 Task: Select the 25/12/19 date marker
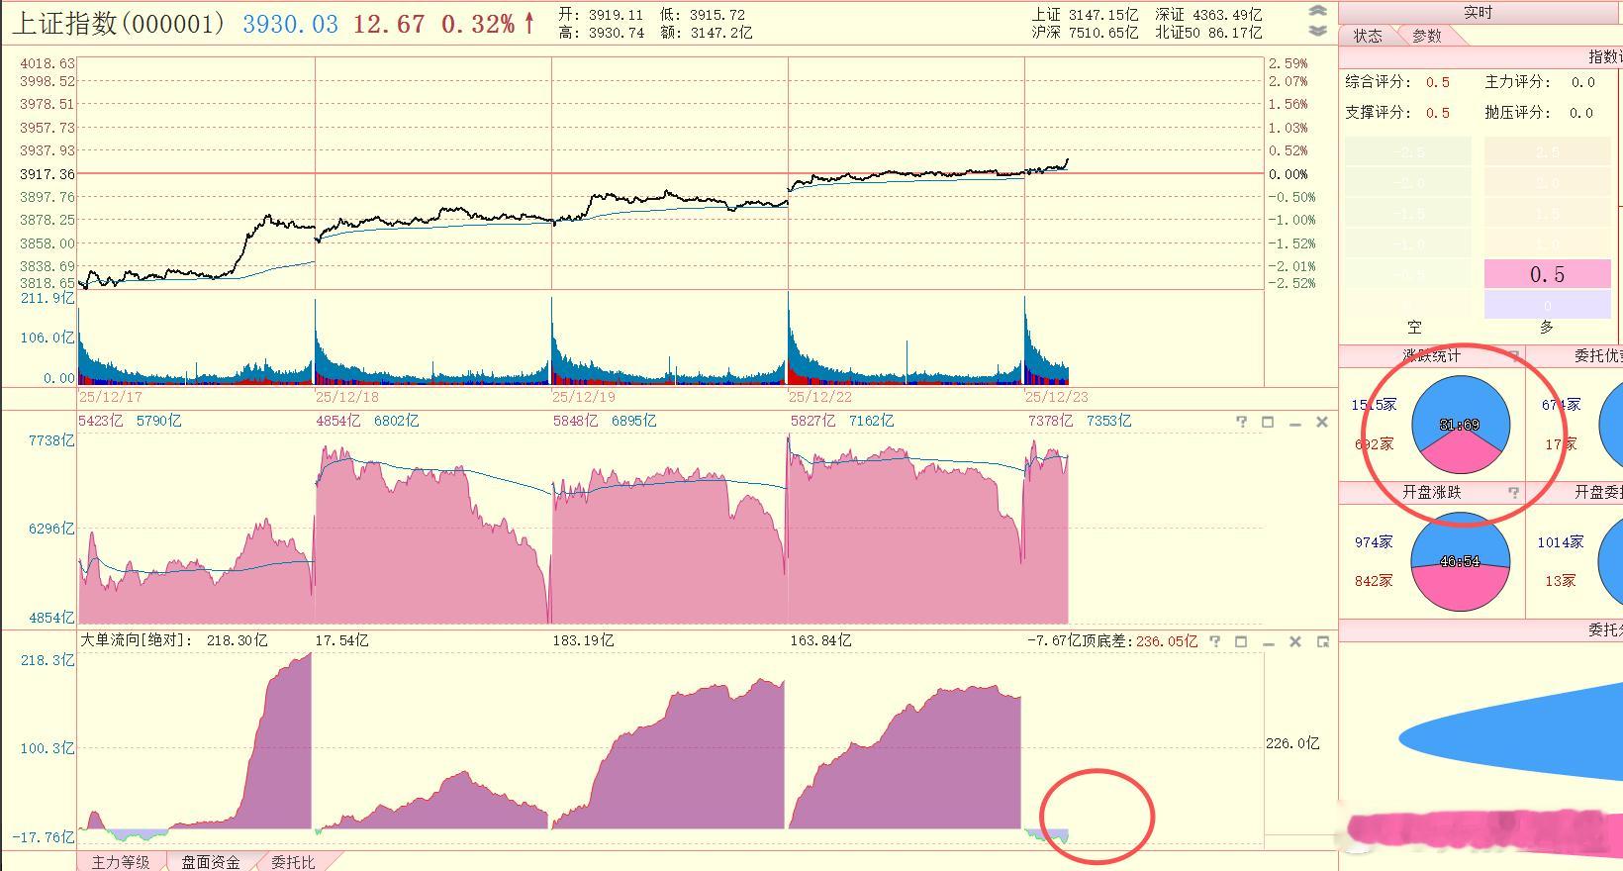(x=583, y=396)
